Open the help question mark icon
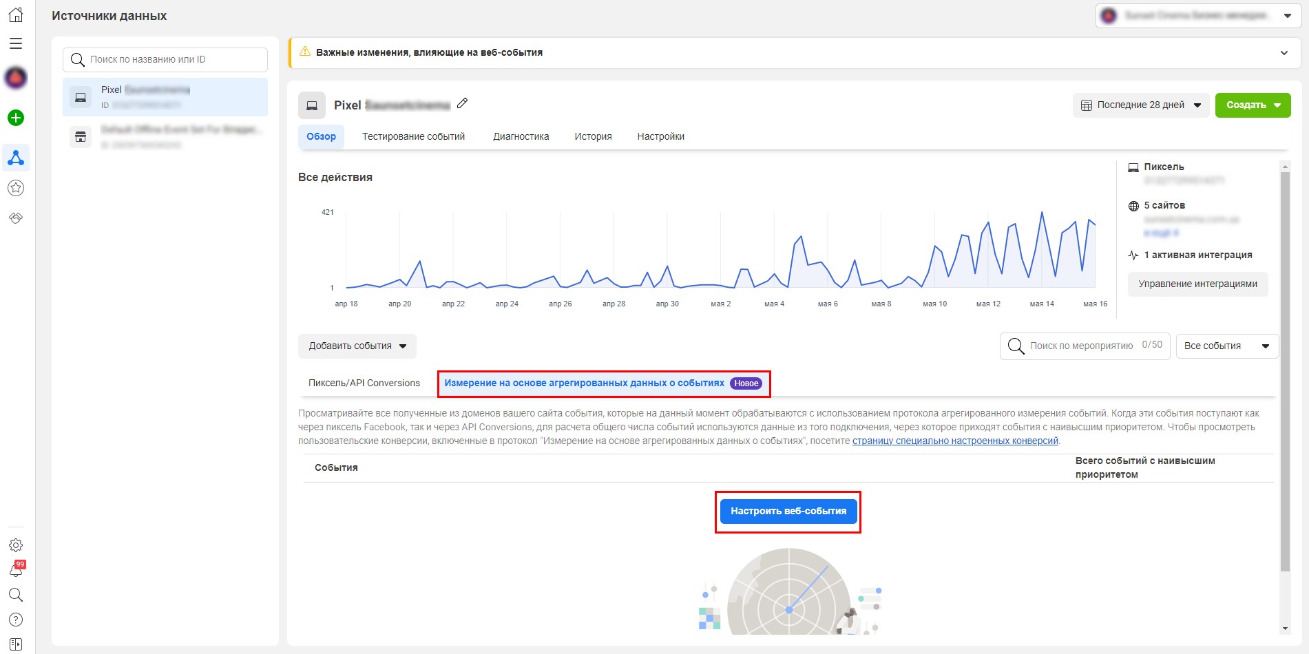The height and width of the screenshot is (654, 1309). (x=16, y=620)
